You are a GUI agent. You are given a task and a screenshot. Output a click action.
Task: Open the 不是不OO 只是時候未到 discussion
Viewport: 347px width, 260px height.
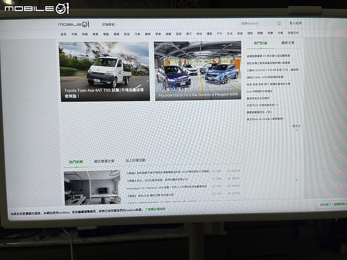[x=263, y=105]
